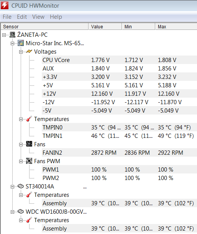The height and width of the screenshot is (234, 197).
Task: Open the File menu
Action: [7, 17]
